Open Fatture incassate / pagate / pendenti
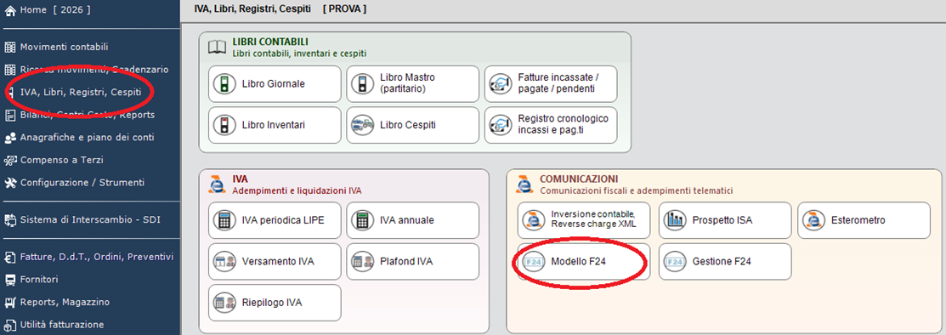Image resolution: width=946 pixels, height=335 pixels. pyautogui.click(x=551, y=84)
